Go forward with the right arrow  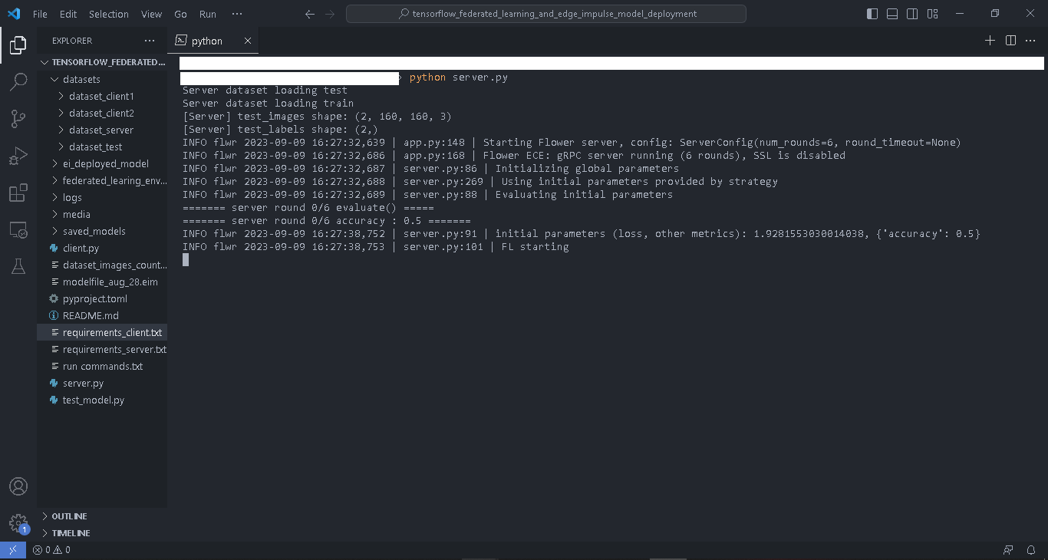point(331,14)
